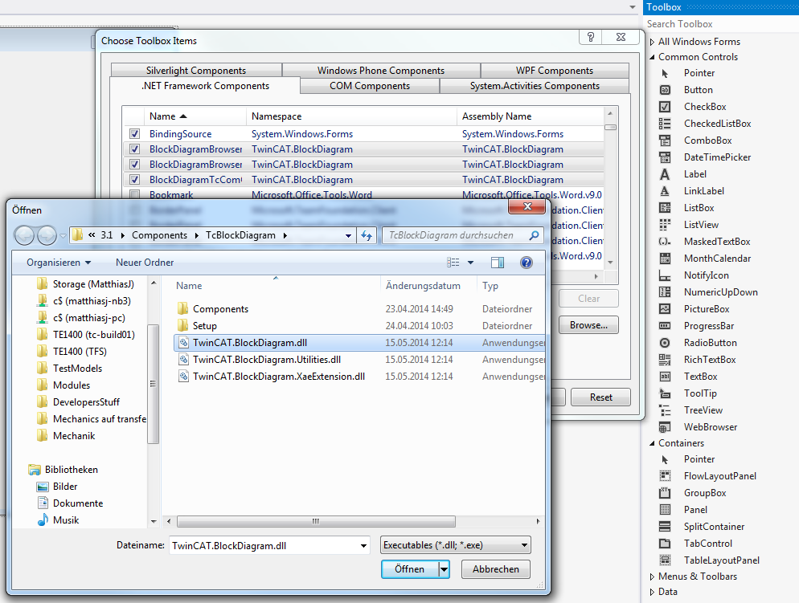Select the TableLayoutPanel toolbox icon
Screen dimensions: 799x603
[665, 560]
